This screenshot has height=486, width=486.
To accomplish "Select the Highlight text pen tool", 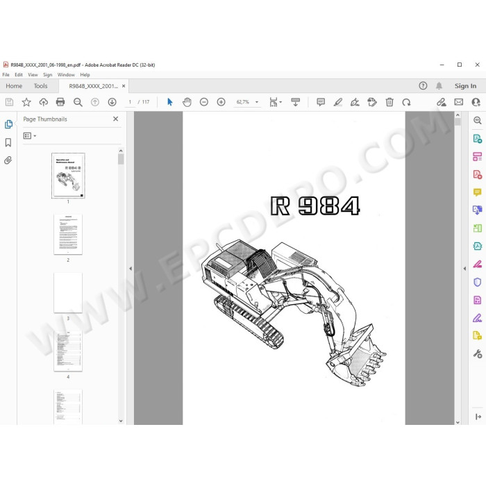I will 338,102.
